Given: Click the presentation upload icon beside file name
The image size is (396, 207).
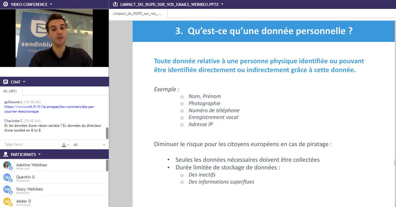Looking at the screenshot, I should pyautogui.click(x=115, y=4).
